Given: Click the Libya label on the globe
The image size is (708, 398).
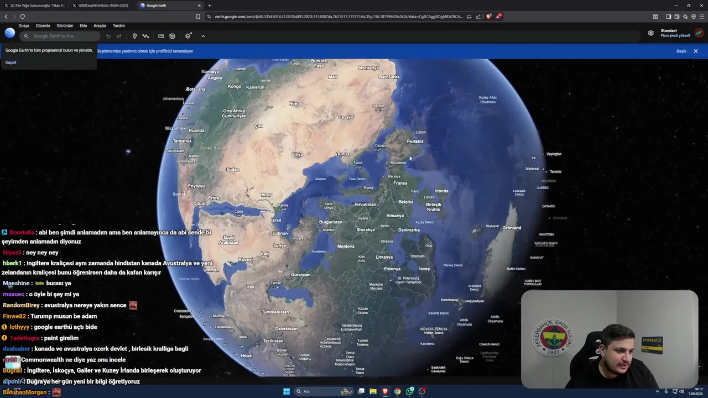Looking at the screenshot, I should (297, 154).
